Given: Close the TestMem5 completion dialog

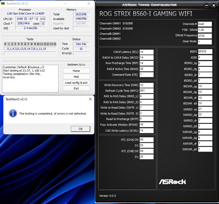Looking at the screenshot, I should 90,99.
